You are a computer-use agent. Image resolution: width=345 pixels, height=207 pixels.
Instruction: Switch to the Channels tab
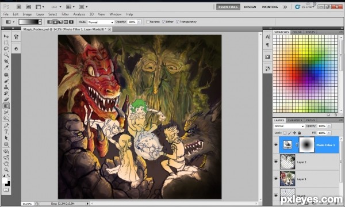[295, 120]
